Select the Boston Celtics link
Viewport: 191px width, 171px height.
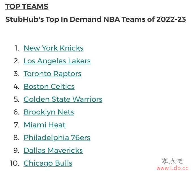coord(49,86)
